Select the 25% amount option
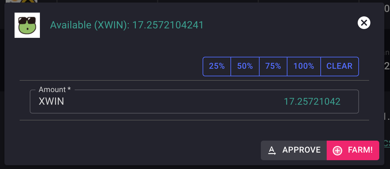The height and width of the screenshot is (169, 390). coord(217,66)
